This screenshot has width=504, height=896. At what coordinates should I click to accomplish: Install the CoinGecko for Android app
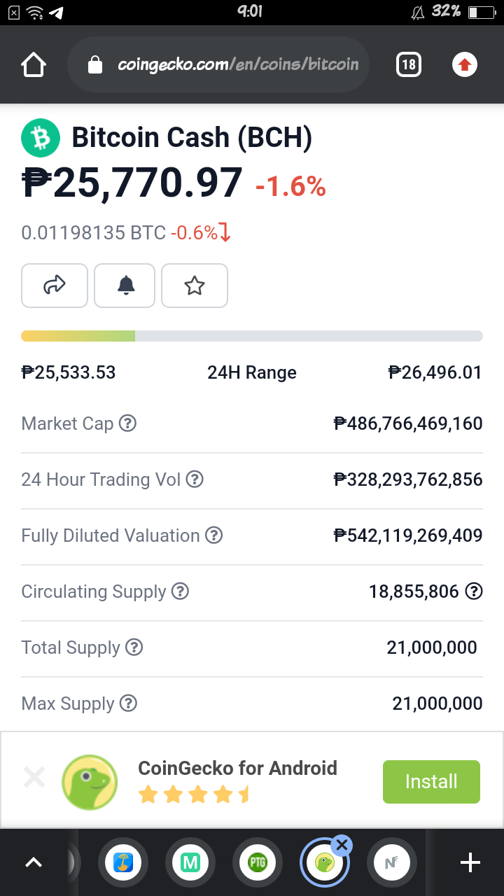click(431, 781)
